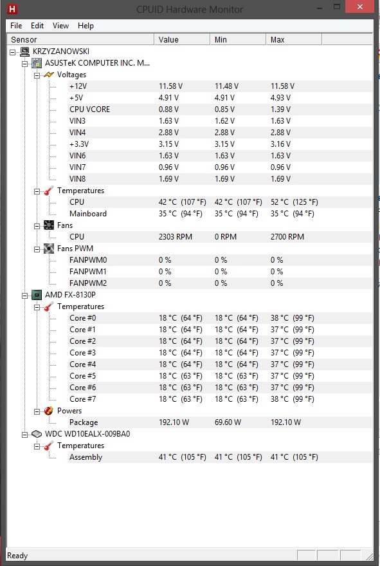The height and width of the screenshot is (566, 380).
Task: Select the ASUSTeK motherboard icon
Action: (37, 63)
